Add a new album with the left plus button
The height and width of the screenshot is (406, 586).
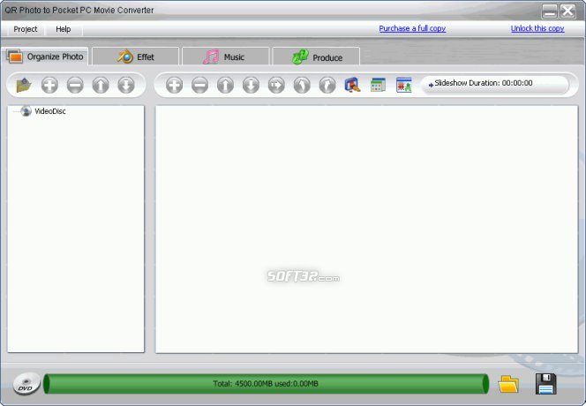[49, 85]
